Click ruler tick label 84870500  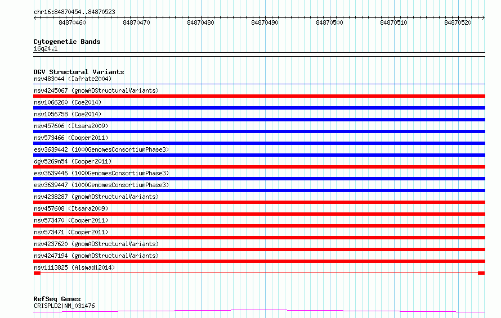pos(329,22)
